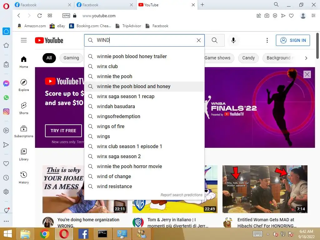Select the All filter chip
320x240 pixels.
point(49,58)
